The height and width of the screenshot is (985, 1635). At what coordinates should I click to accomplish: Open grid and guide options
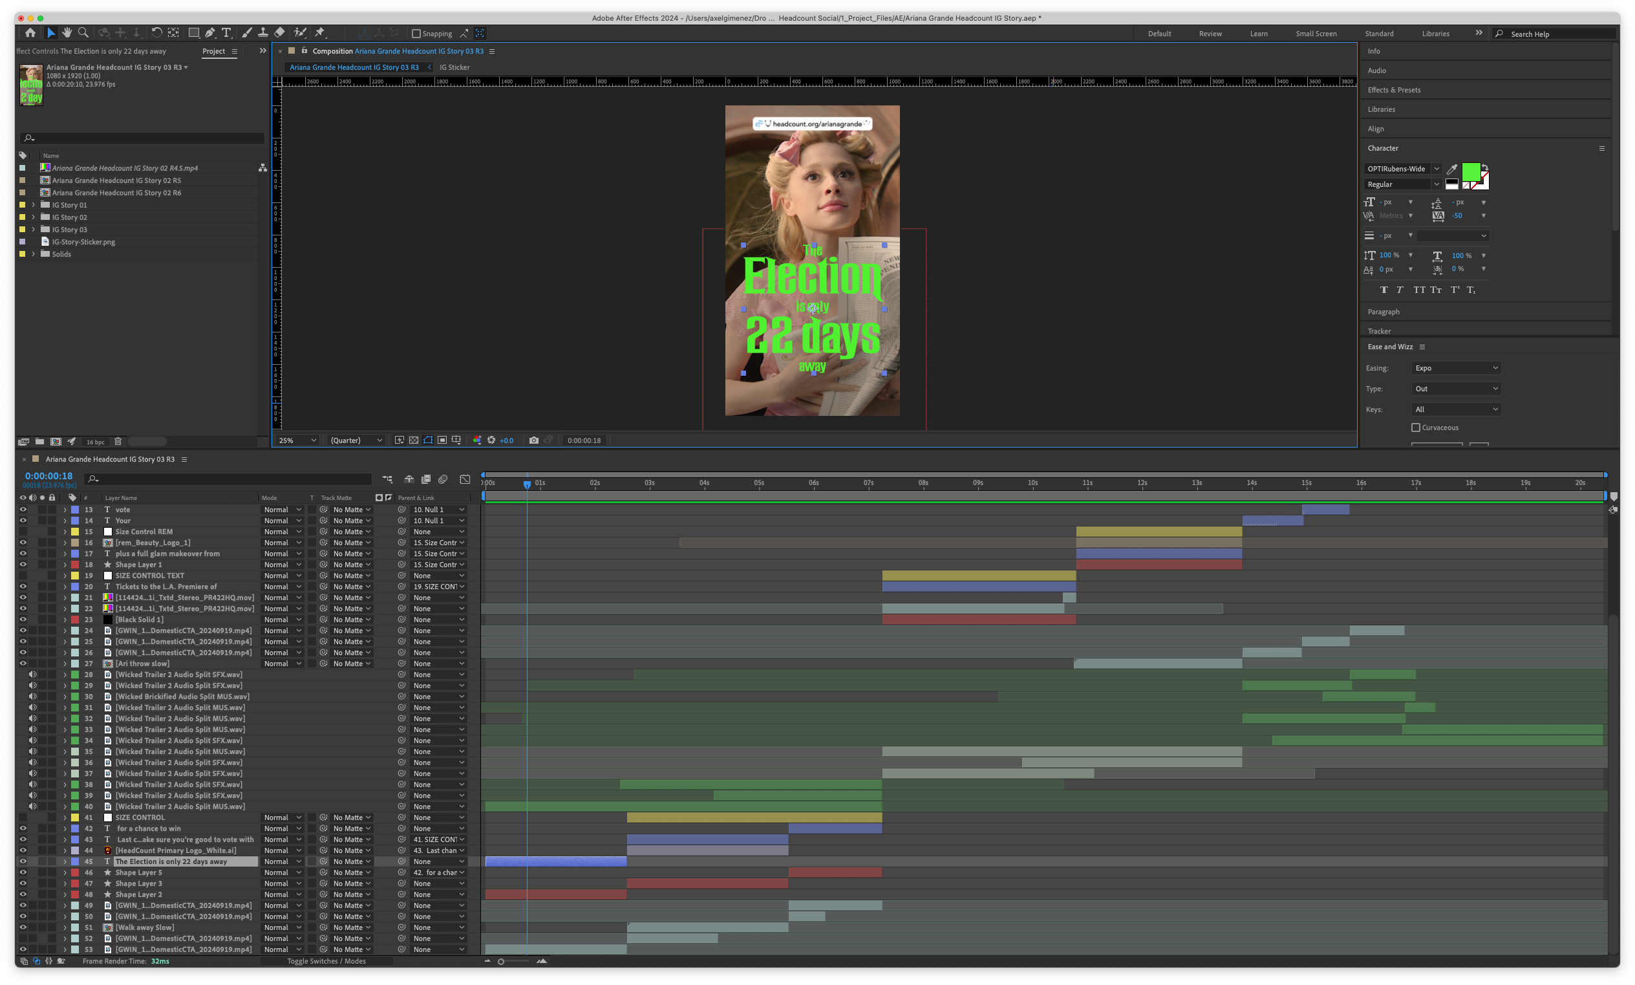456,440
